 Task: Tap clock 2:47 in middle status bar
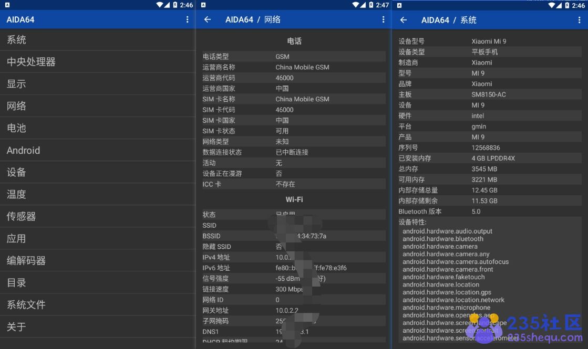(x=382, y=5)
